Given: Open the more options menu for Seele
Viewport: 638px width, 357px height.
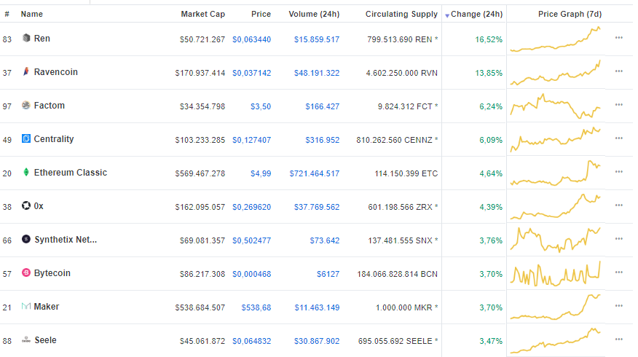Looking at the screenshot, I should coord(619,340).
